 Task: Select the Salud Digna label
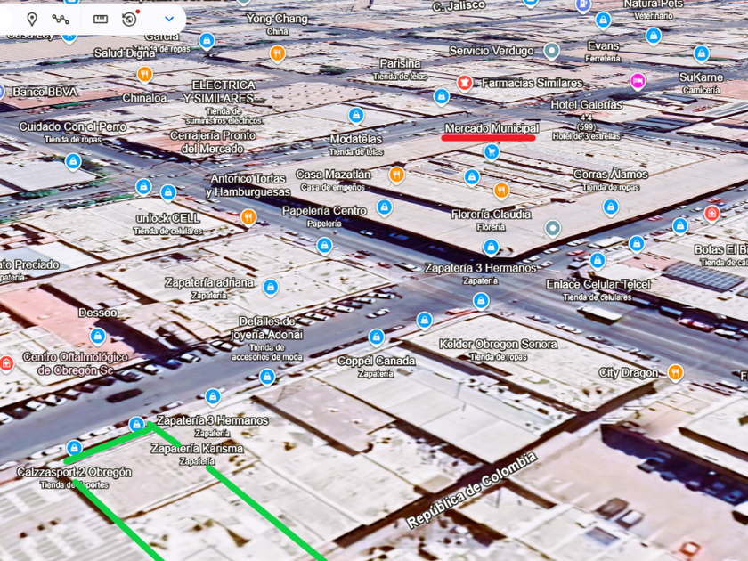click(124, 53)
